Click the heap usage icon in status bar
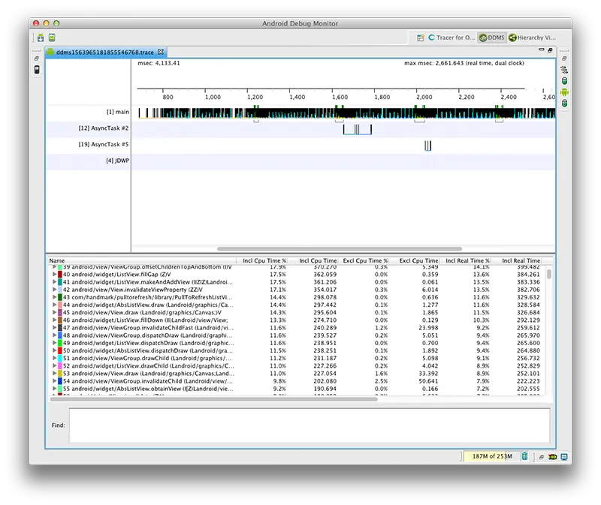This screenshot has height=505, width=601. pyautogui.click(x=492, y=456)
